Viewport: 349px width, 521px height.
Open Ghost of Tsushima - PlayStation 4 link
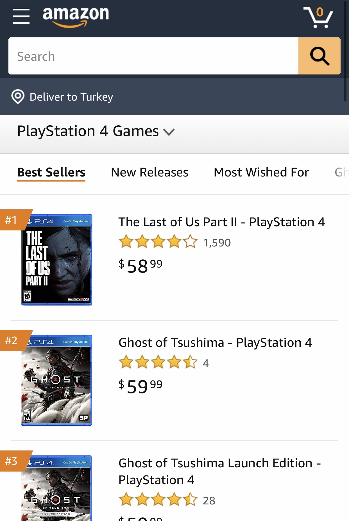tap(215, 343)
